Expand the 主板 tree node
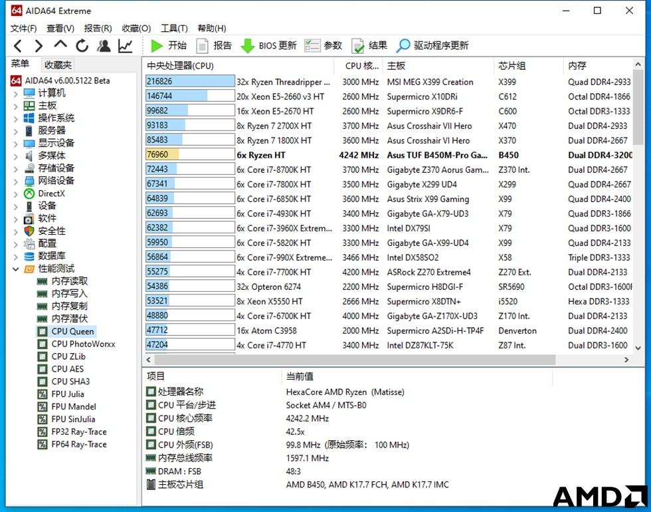651x512 pixels. point(15,106)
